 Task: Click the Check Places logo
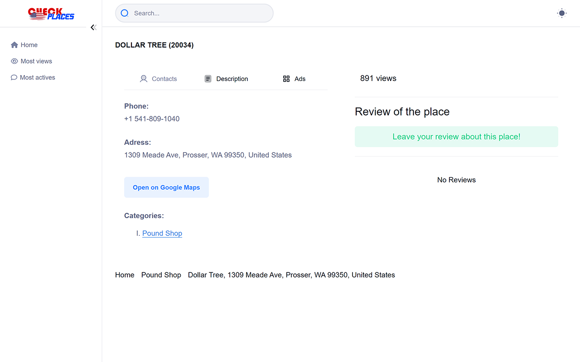click(51, 14)
